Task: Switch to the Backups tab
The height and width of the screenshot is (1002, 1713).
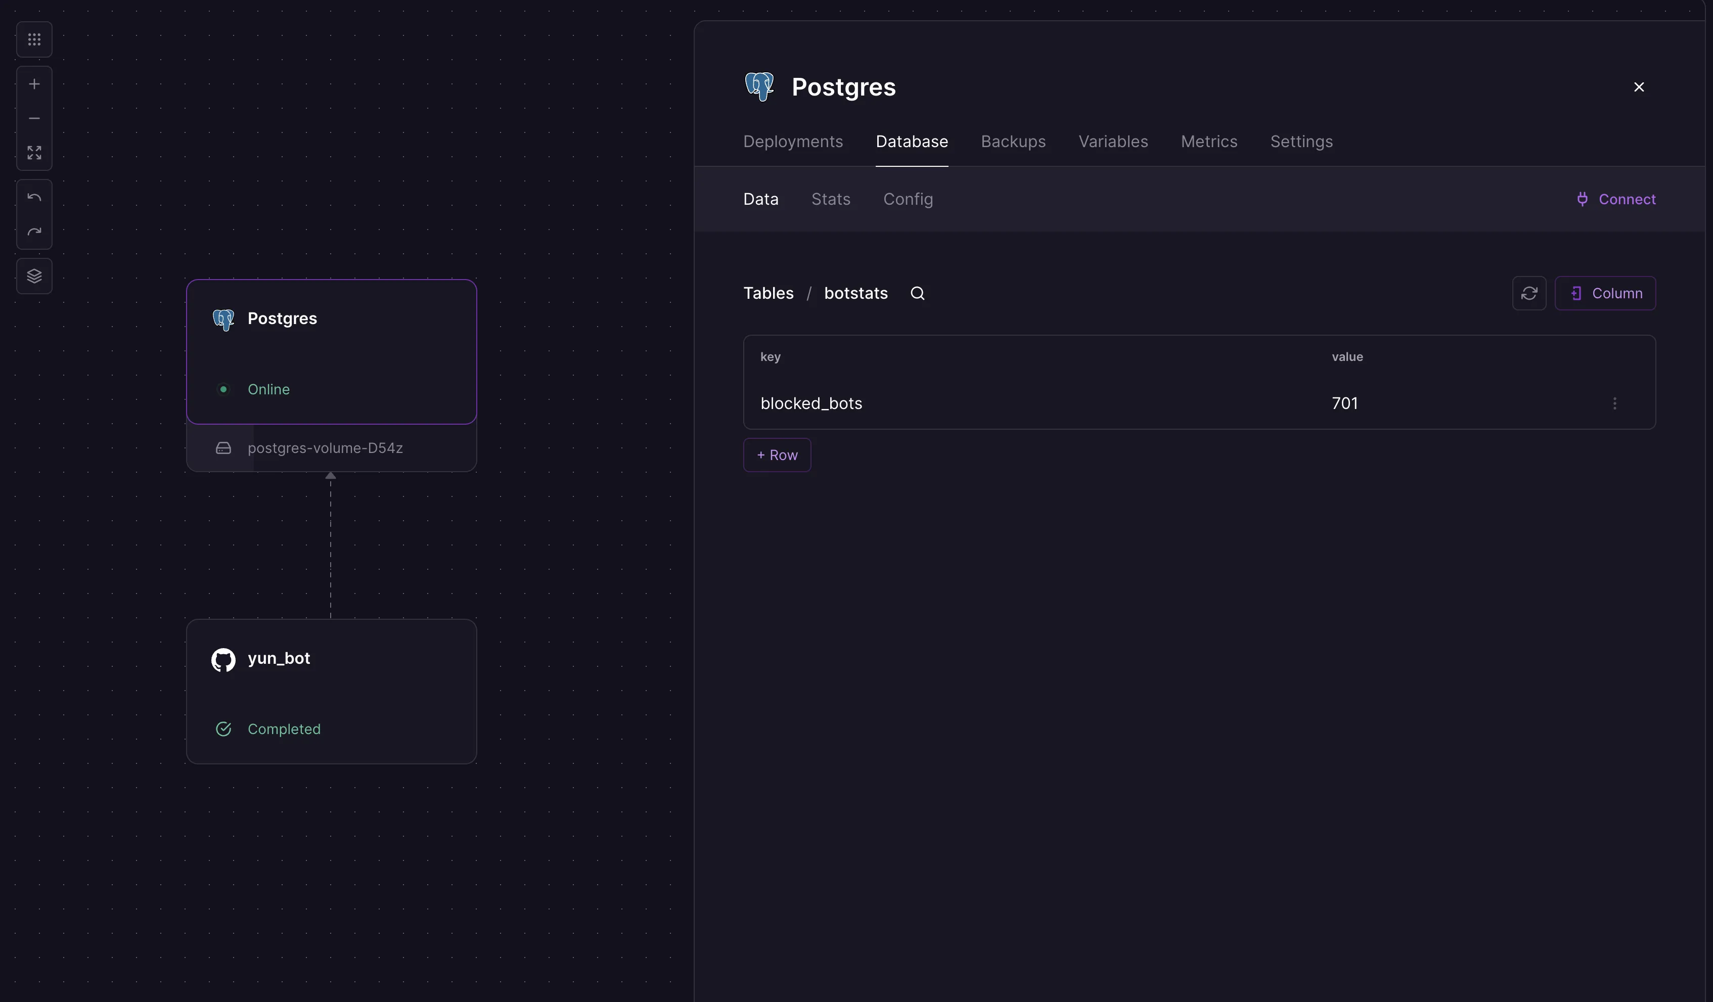Action: coord(1013,142)
